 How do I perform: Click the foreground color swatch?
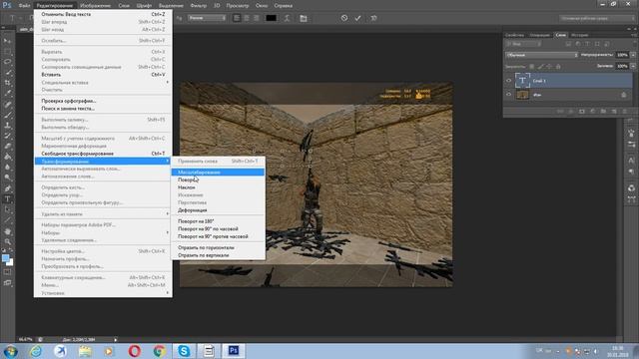pyautogui.click(x=5, y=258)
